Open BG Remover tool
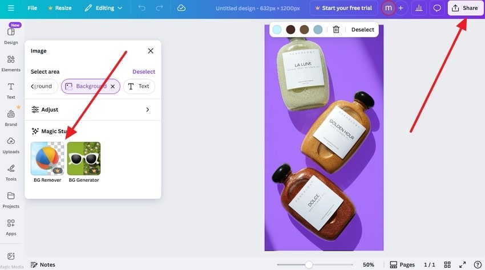This screenshot has width=485, height=270. pyautogui.click(x=47, y=162)
